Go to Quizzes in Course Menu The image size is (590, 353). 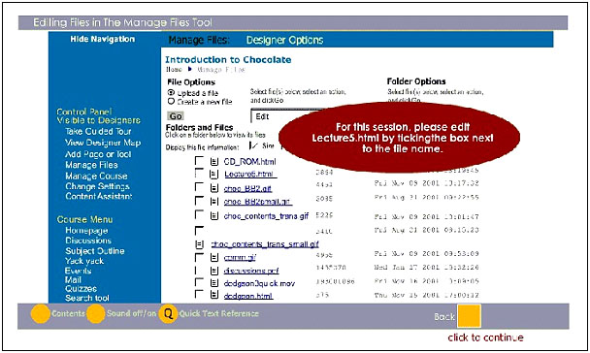point(81,289)
